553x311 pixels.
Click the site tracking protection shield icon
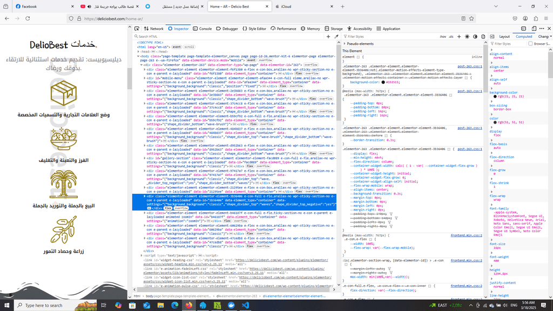click(x=71, y=18)
